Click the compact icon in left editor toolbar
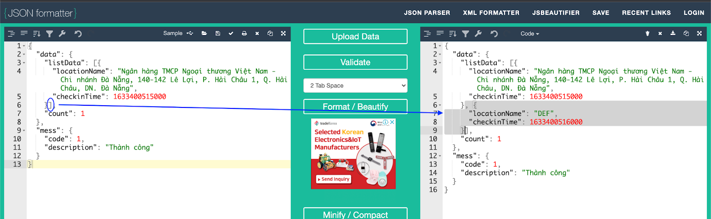The image size is (711, 219). [24, 33]
